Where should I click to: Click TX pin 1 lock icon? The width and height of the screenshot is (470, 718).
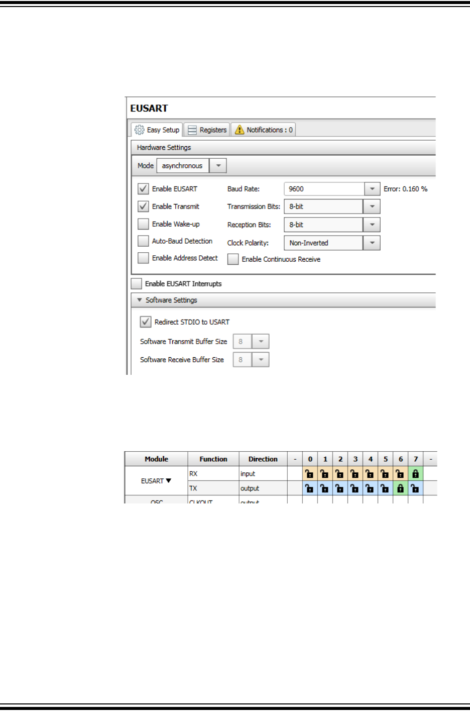(x=324, y=488)
